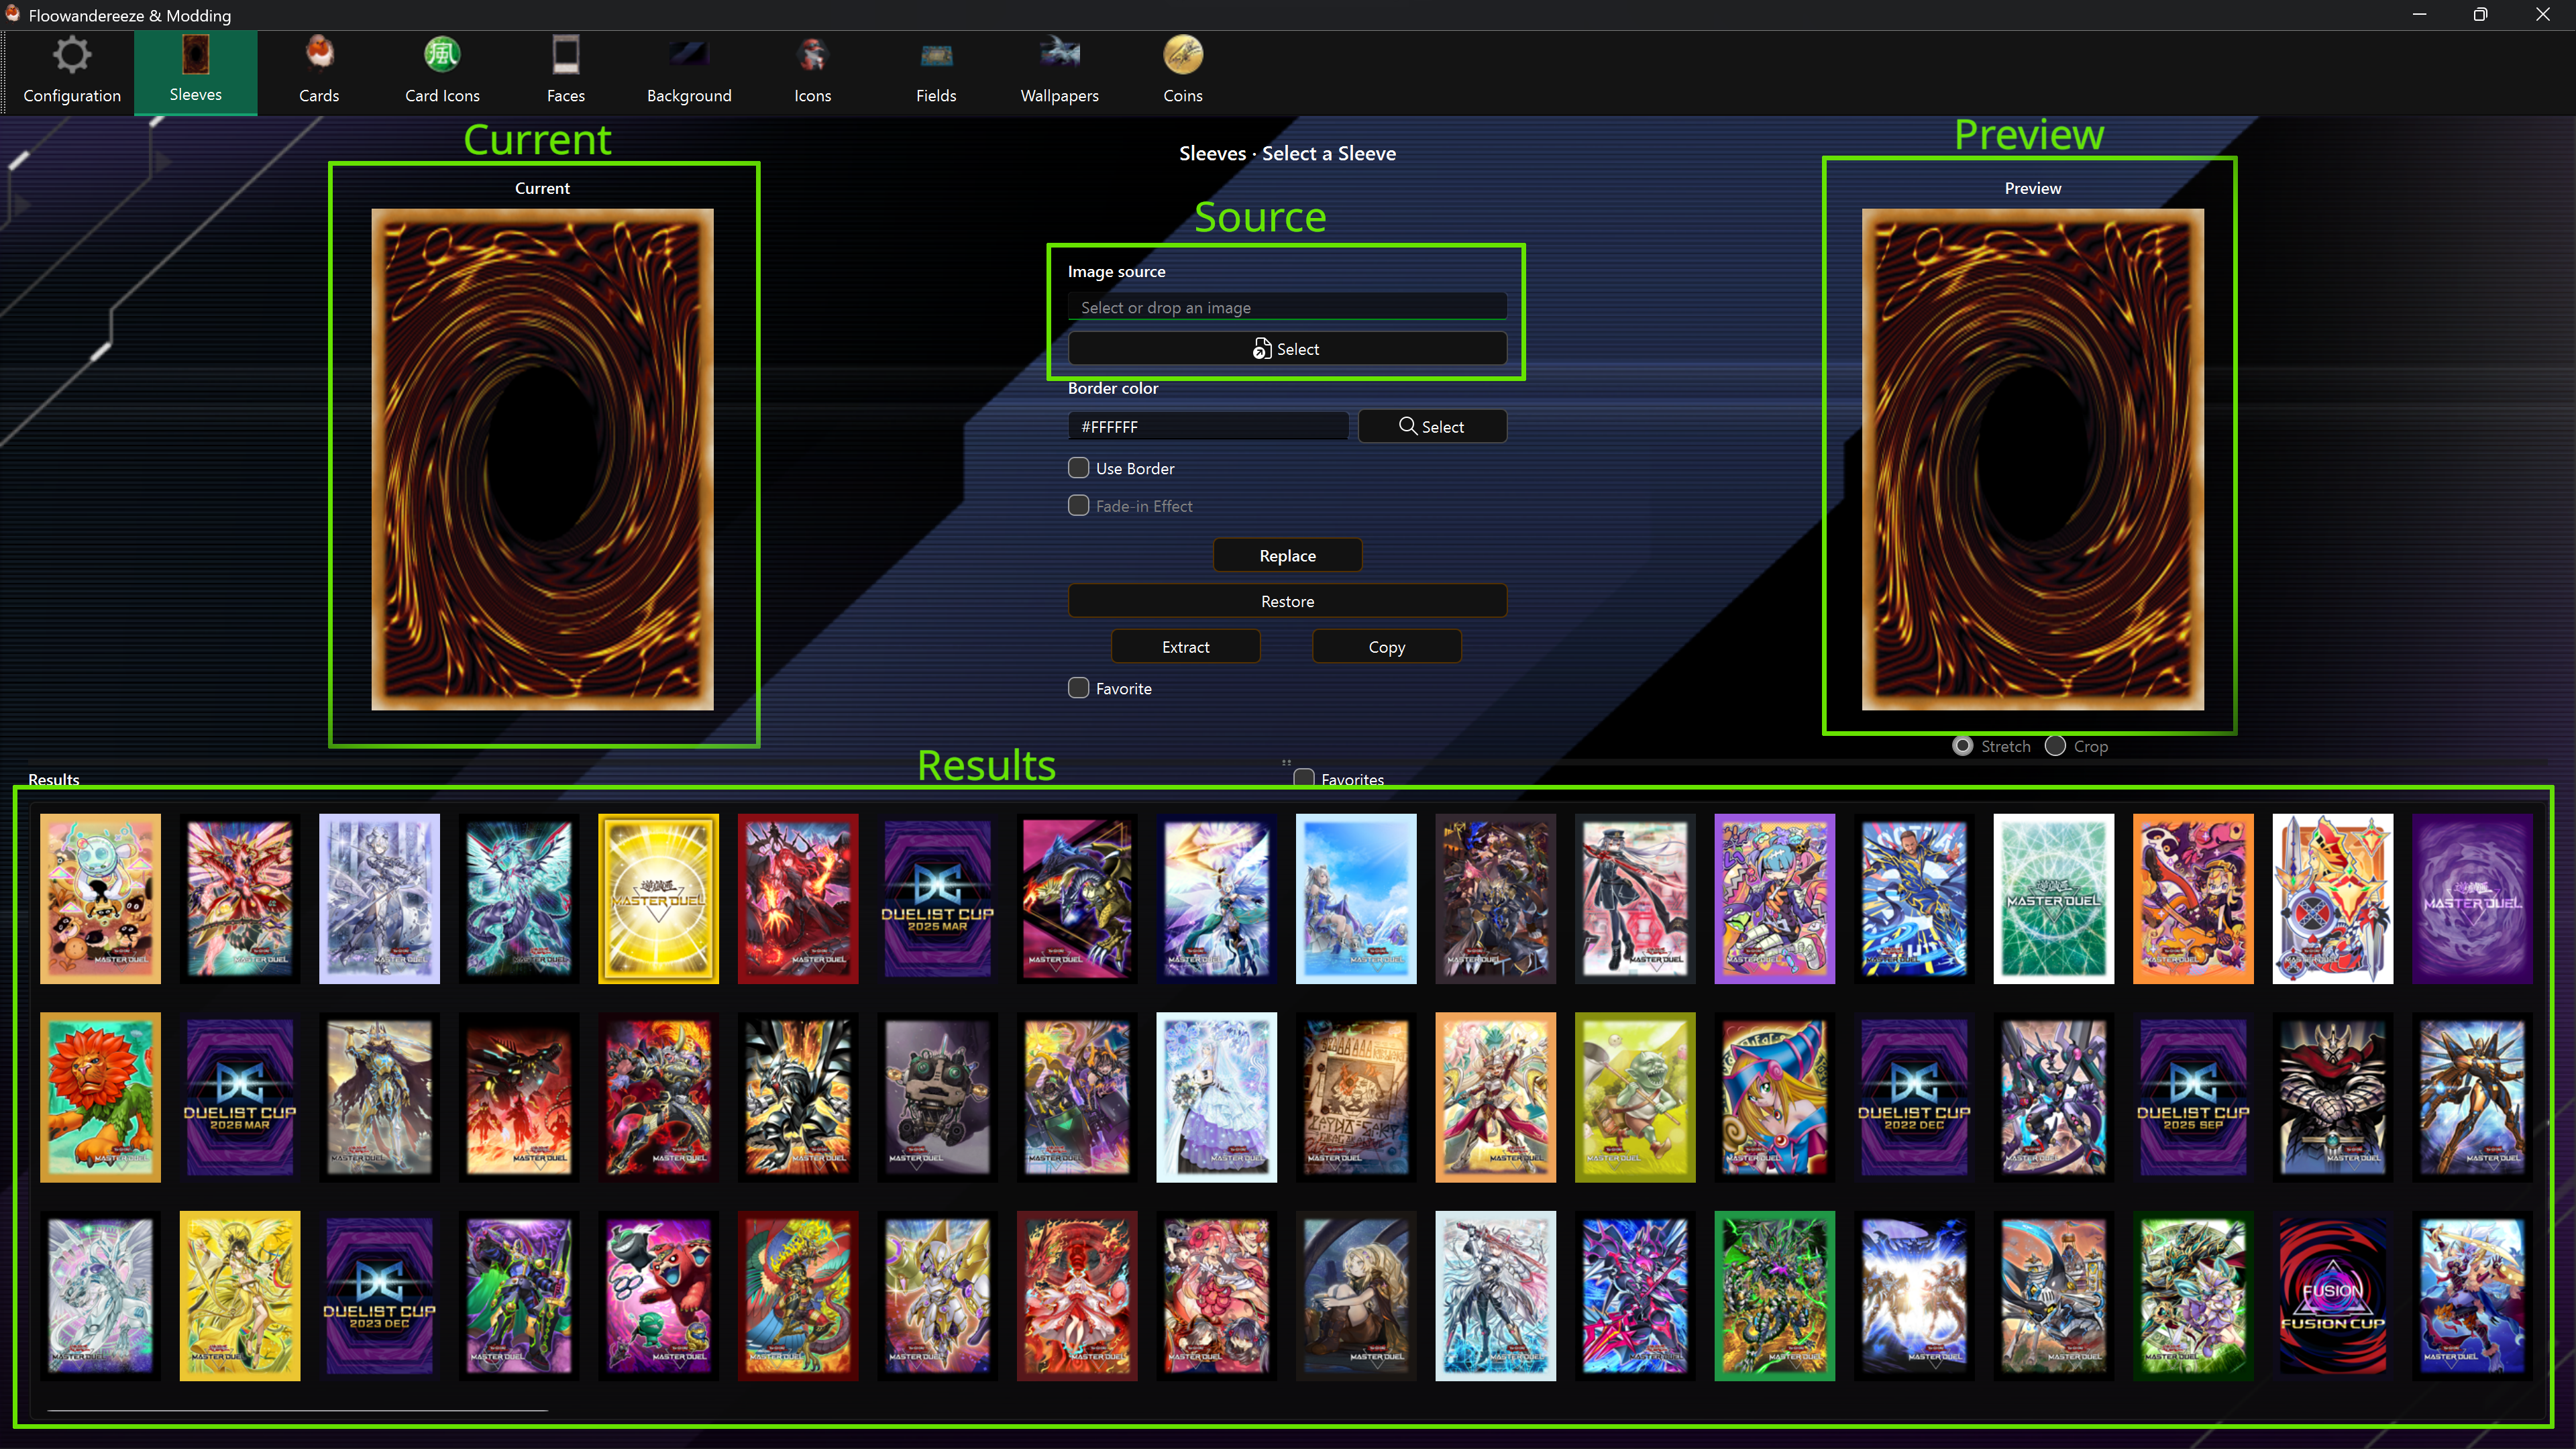Click the Restore button
The height and width of the screenshot is (1449, 2576).
[1287, 601]
